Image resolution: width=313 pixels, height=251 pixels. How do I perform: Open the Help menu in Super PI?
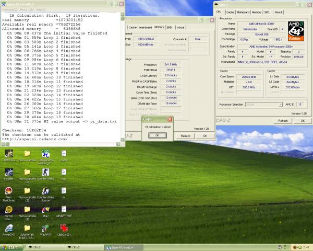[41, 9]
